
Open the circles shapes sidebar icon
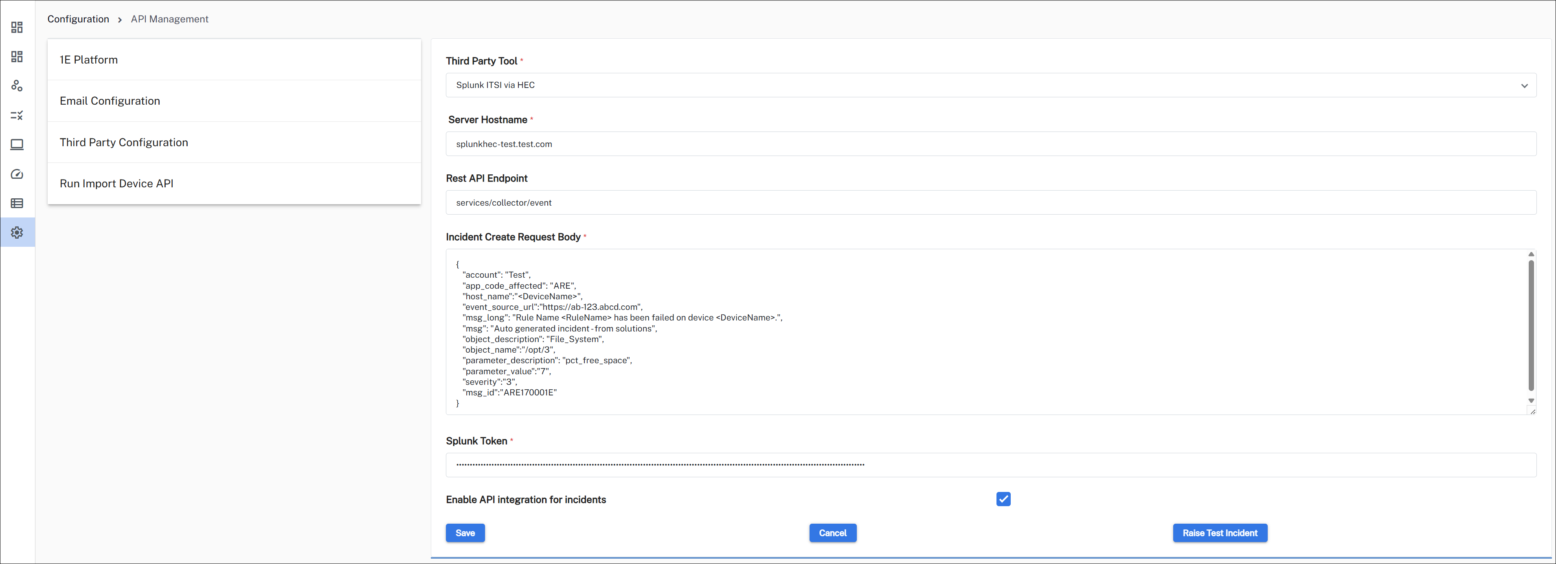point(17,86)
